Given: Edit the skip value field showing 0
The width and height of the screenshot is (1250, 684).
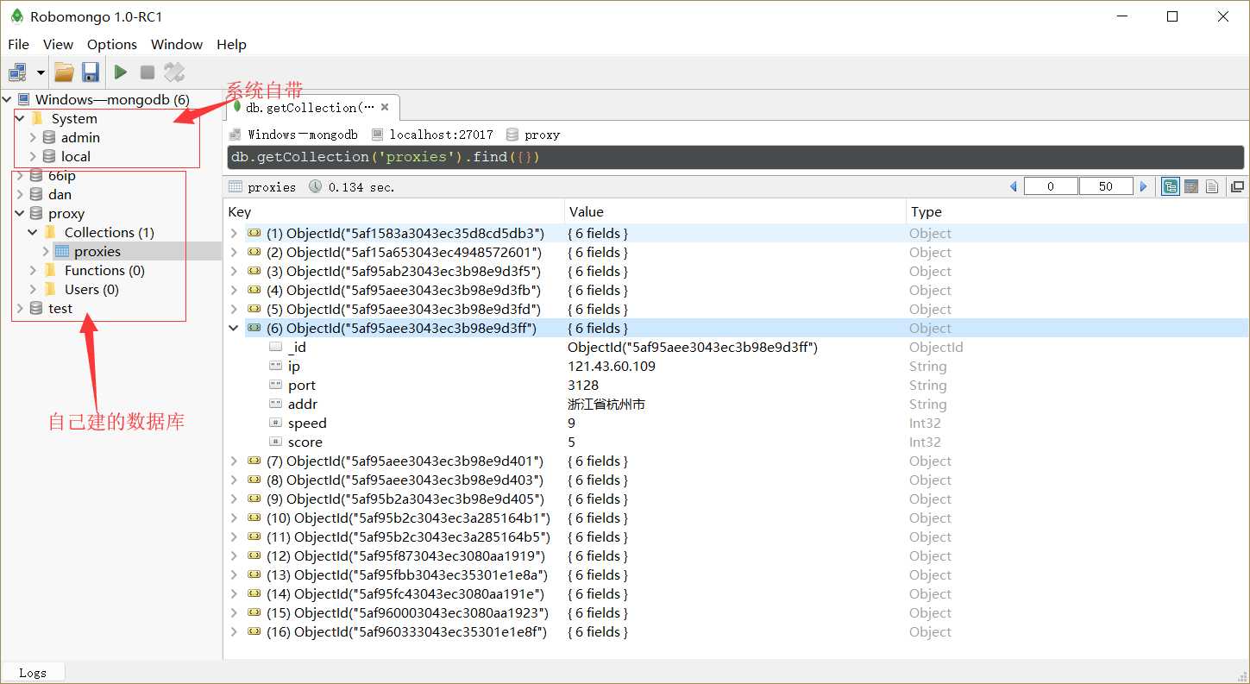Looking at the screenshot, I should (x=1051, y=186).
